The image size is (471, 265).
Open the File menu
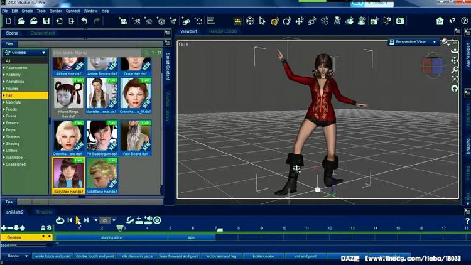5,11
